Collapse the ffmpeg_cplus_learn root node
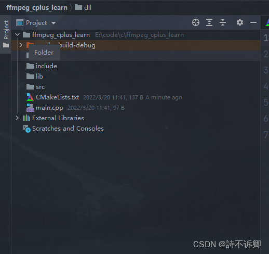The width and height of the screenshot is (269, 254). click(17, 34)
